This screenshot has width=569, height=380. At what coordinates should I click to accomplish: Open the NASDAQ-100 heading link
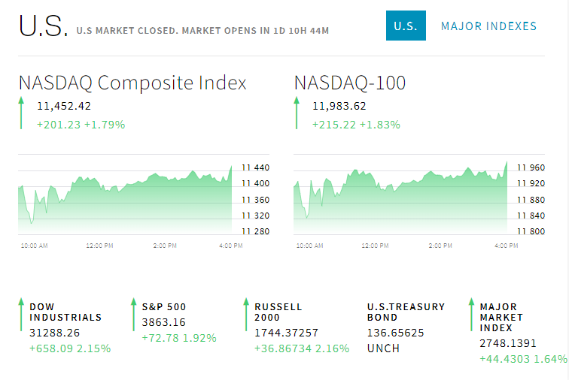point(350,83)
